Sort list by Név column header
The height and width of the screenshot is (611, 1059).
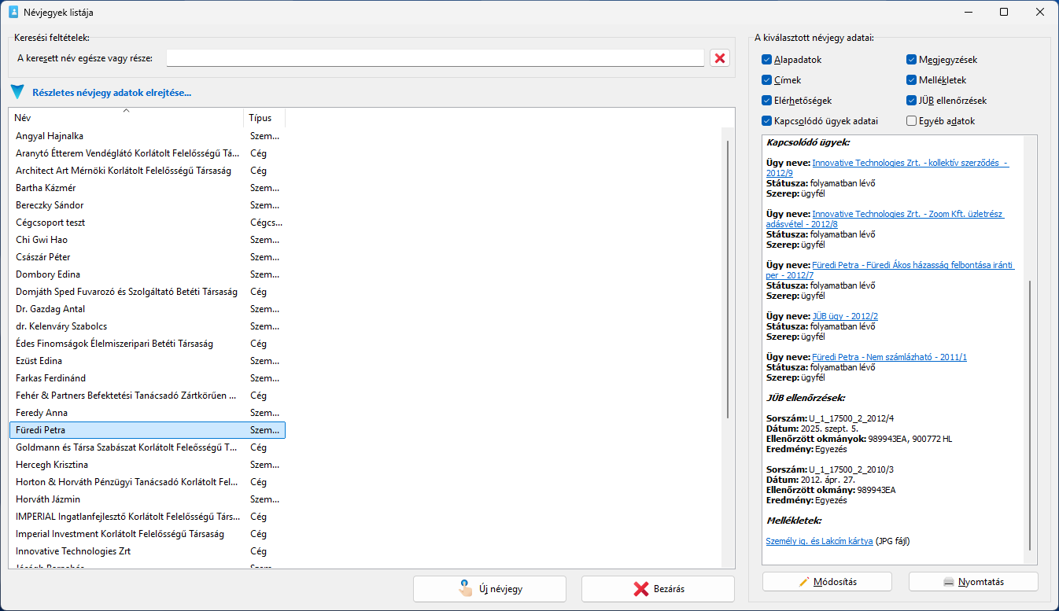click(x=126, y=118)
